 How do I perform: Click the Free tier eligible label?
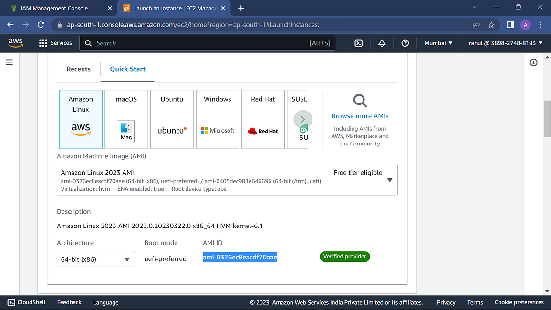pyautogui.click(x=358, y=173)
